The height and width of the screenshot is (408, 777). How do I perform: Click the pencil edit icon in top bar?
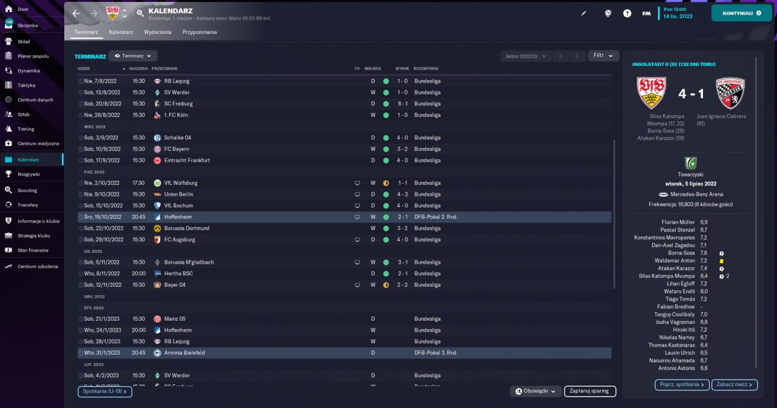point(584,13)
